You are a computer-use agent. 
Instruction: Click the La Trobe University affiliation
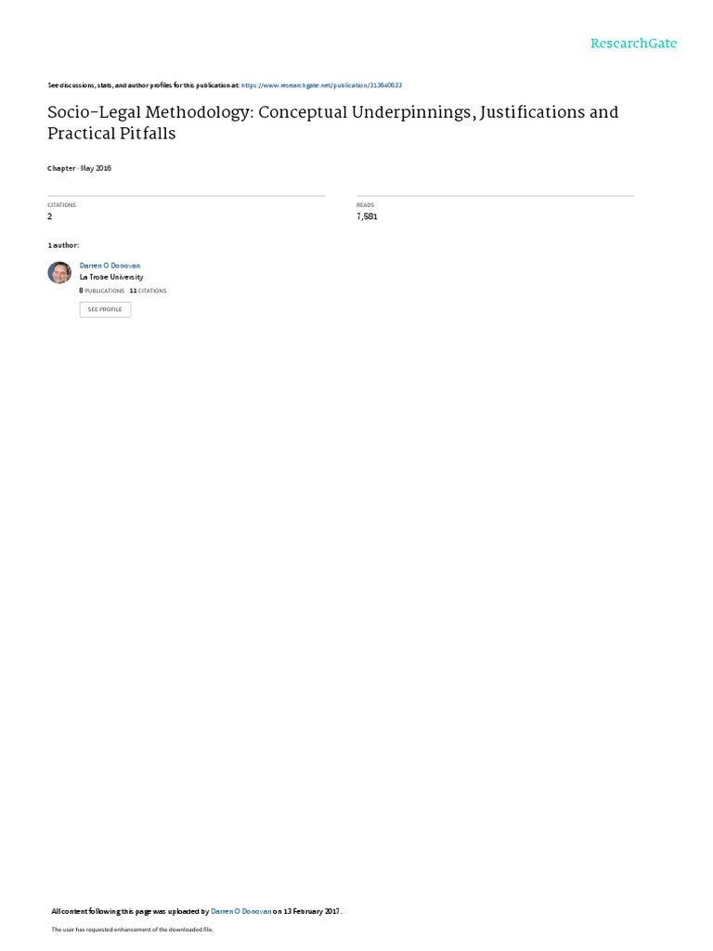[111, 277]
